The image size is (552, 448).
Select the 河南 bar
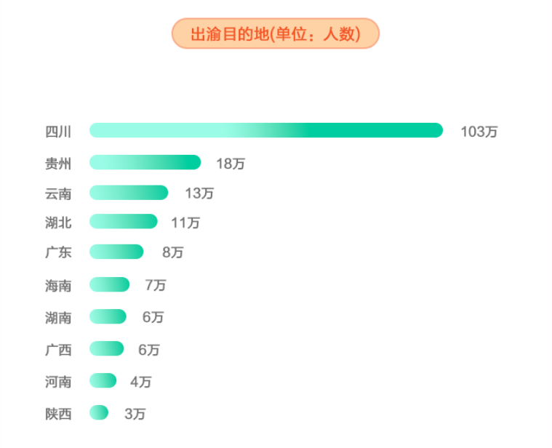[x=103, y=380]
